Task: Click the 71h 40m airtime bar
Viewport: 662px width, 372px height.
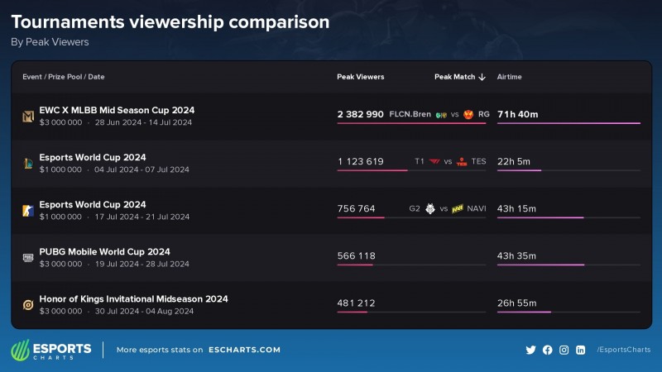Action: pos(568,123)
